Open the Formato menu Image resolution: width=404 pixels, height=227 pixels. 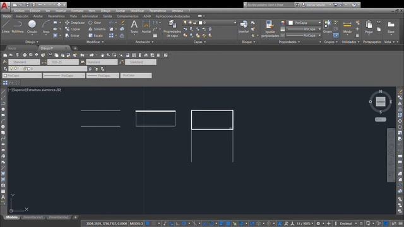(77, 11)
